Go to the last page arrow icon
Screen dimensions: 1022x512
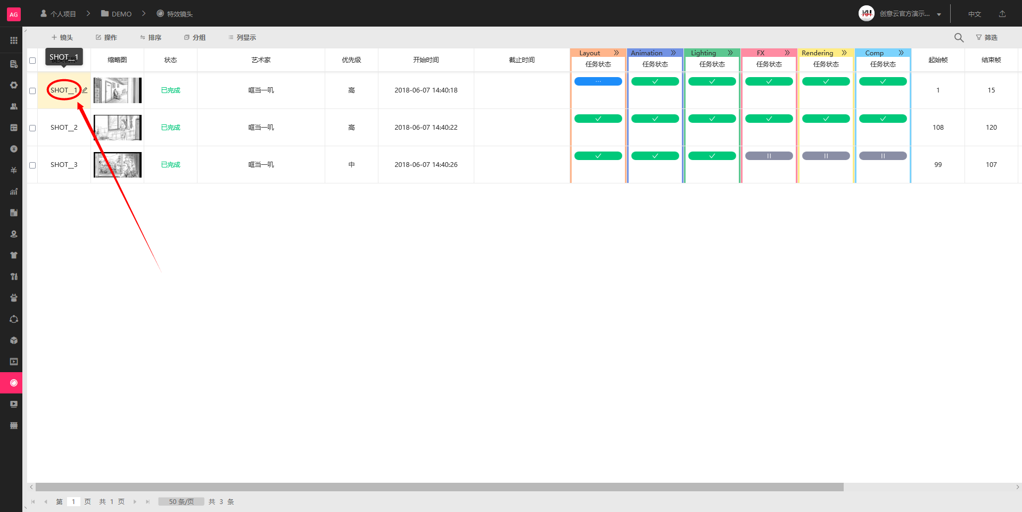click(147, 501)
